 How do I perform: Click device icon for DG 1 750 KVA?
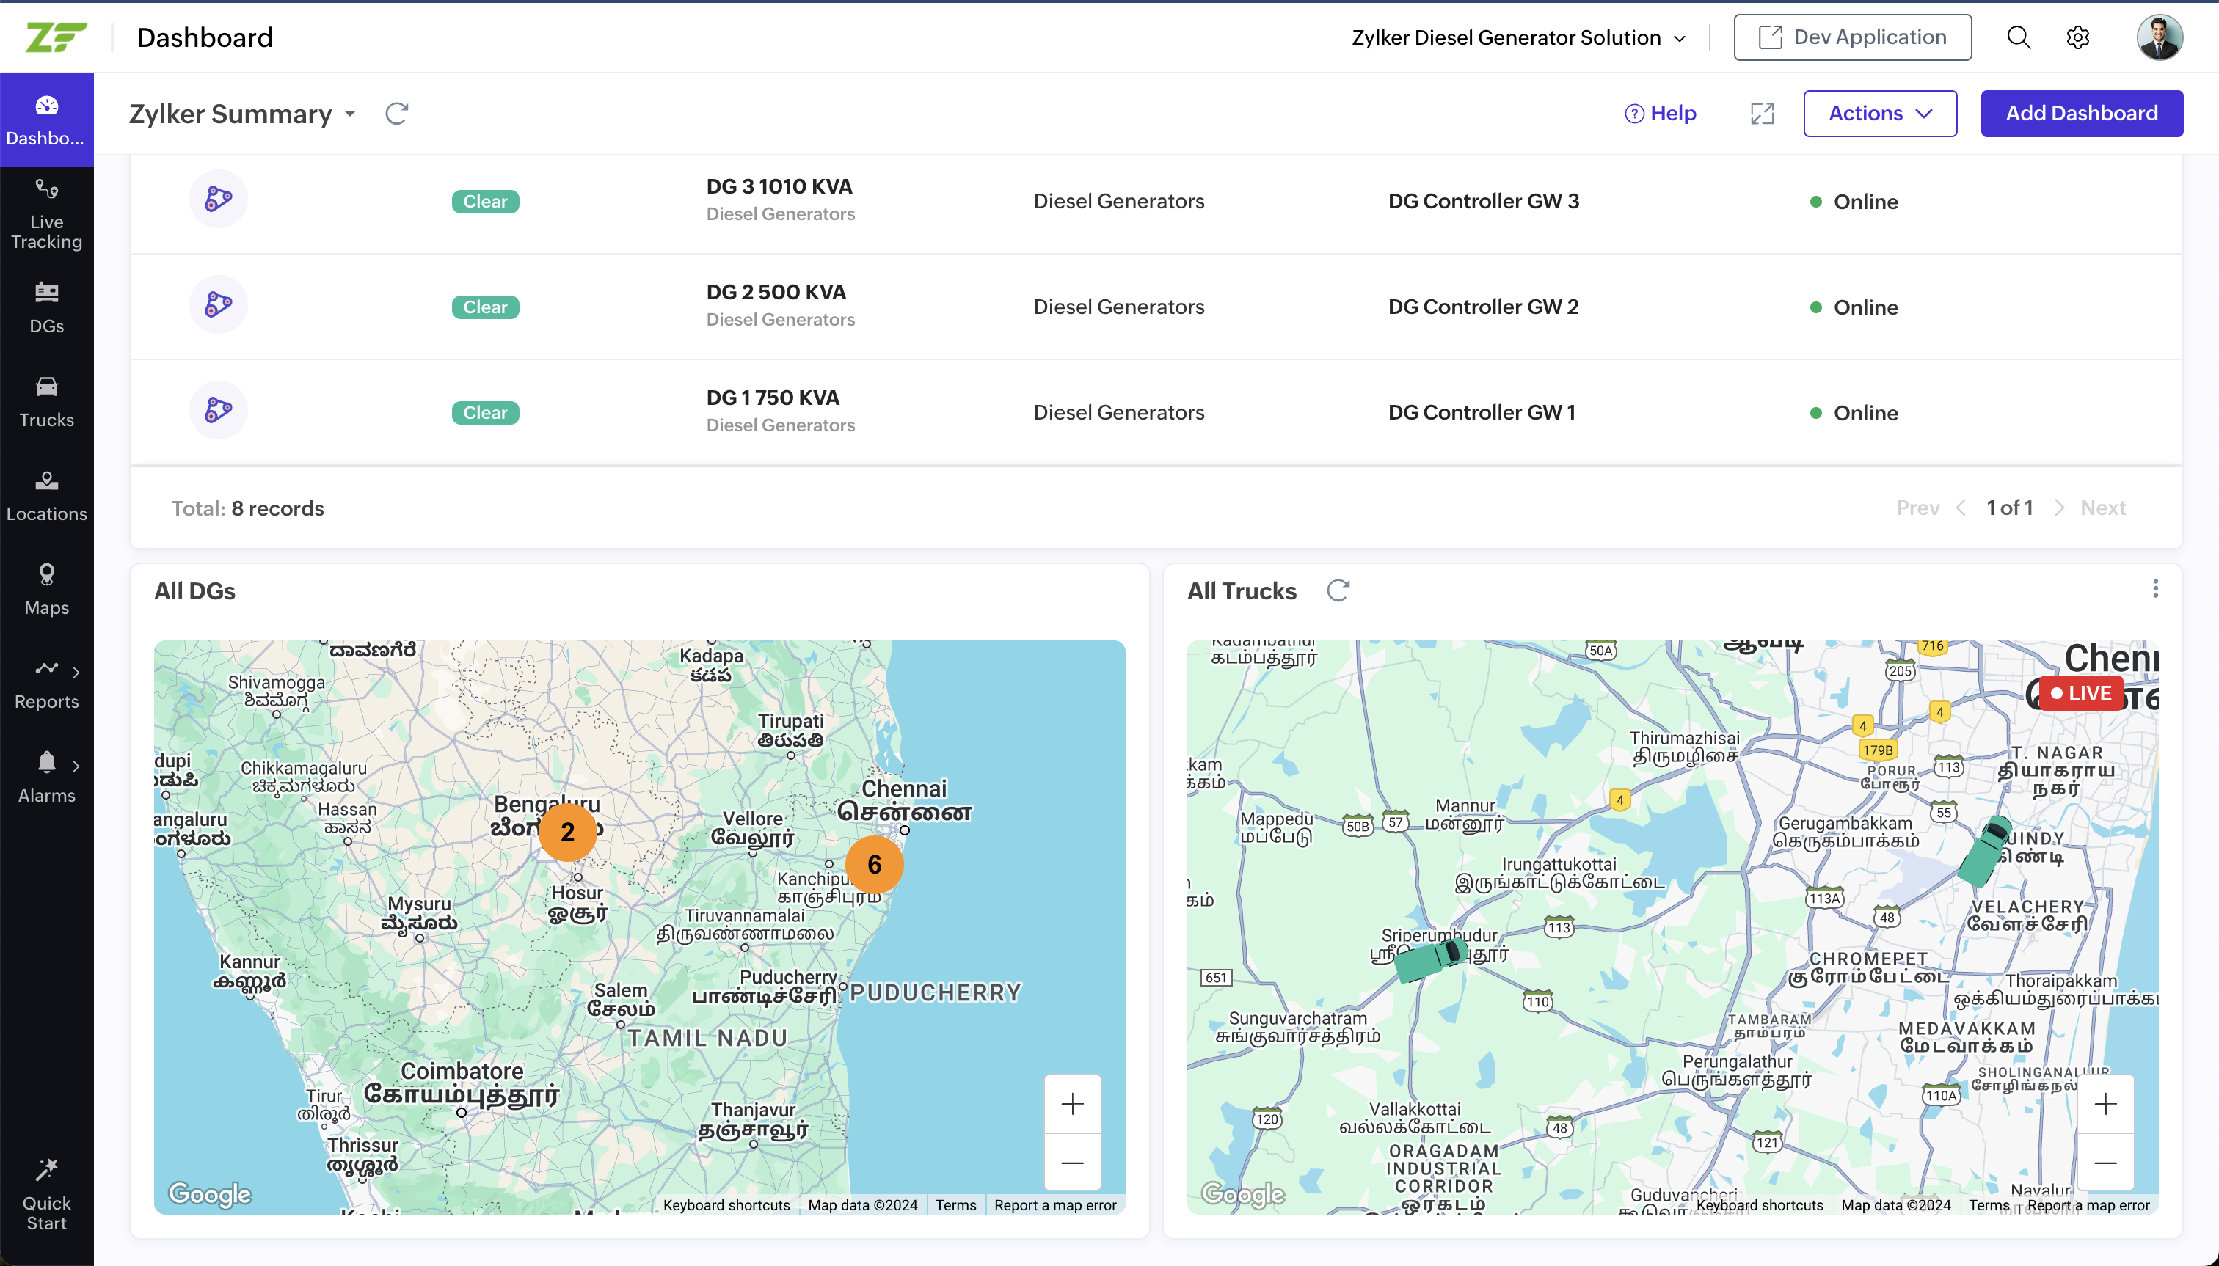[x=219, y=411]
